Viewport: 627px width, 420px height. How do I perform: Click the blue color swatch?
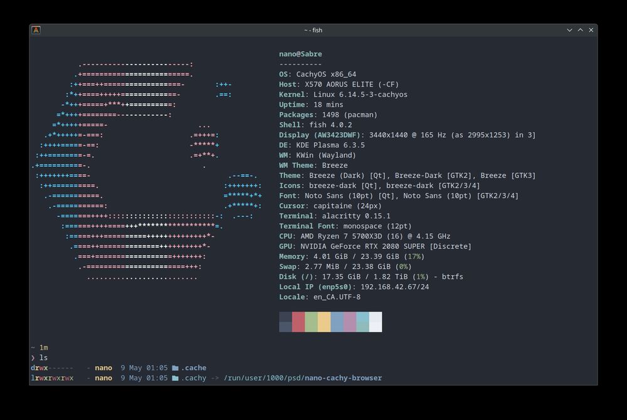(337, 322)
